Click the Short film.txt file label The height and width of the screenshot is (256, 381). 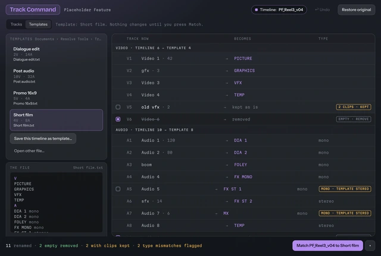click(88, 167)
